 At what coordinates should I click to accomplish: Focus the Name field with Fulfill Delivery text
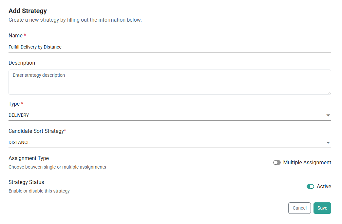(x=164, y=47)
